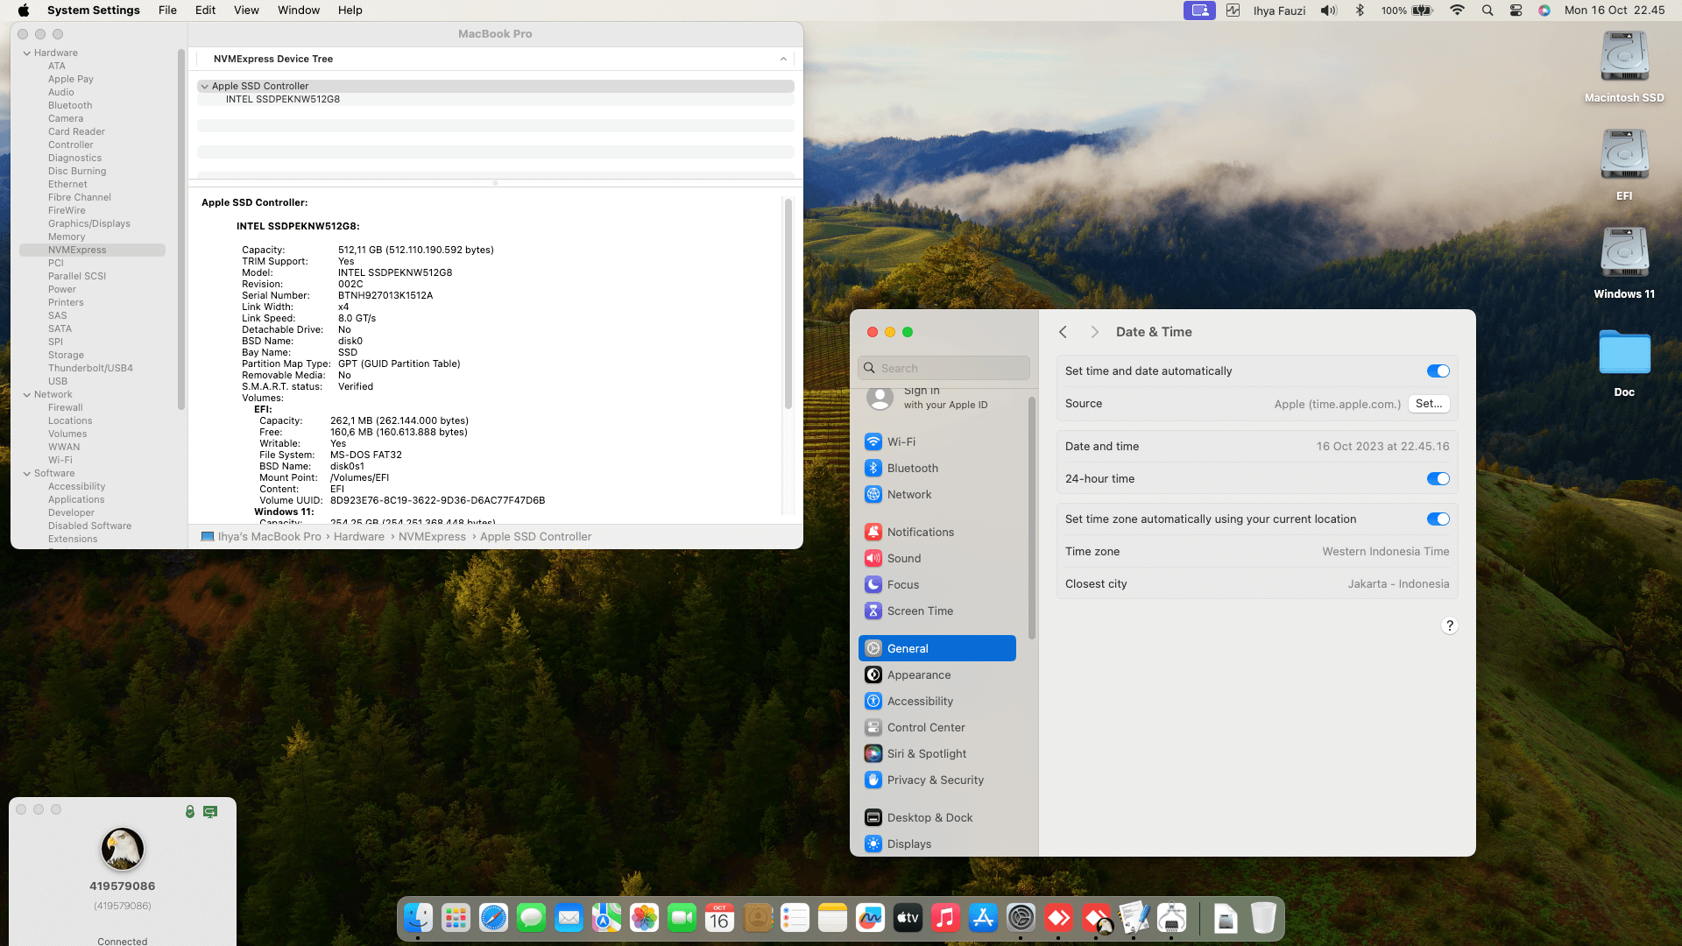1682x946 pixels.
Task: Click the System Information sidebar scrollbar
Action: (x=181, y=229)
